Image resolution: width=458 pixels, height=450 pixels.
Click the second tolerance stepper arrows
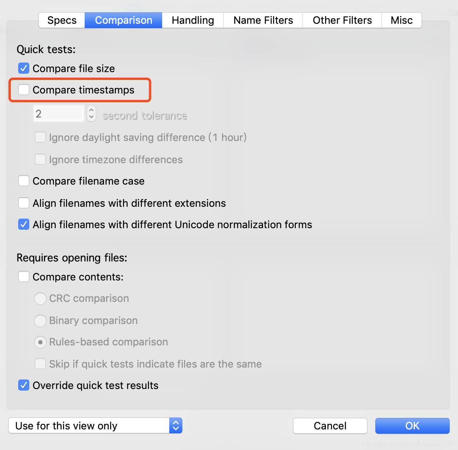point(91,114)
